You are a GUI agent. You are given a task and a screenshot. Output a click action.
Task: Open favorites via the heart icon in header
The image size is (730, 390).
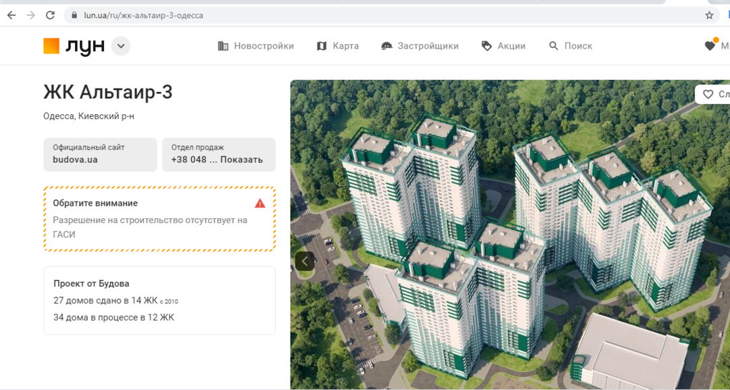coord(710,46)
